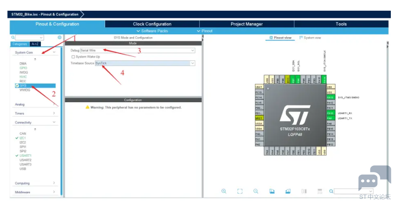Select the USB peripheral
Viewport: 395px width, 204px height.
tap(23, 169)
